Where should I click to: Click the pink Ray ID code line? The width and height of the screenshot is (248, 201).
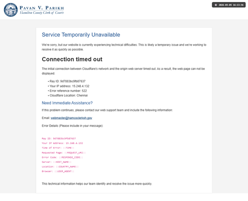(x=59, y=139)
